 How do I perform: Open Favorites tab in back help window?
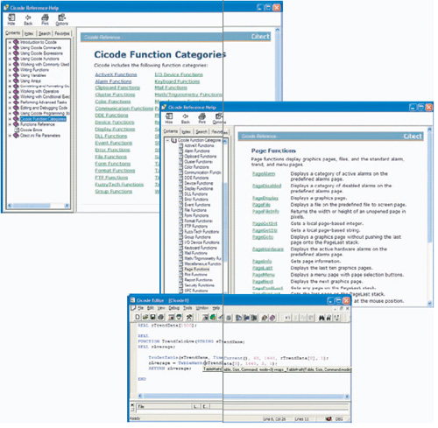coord(62,33)
